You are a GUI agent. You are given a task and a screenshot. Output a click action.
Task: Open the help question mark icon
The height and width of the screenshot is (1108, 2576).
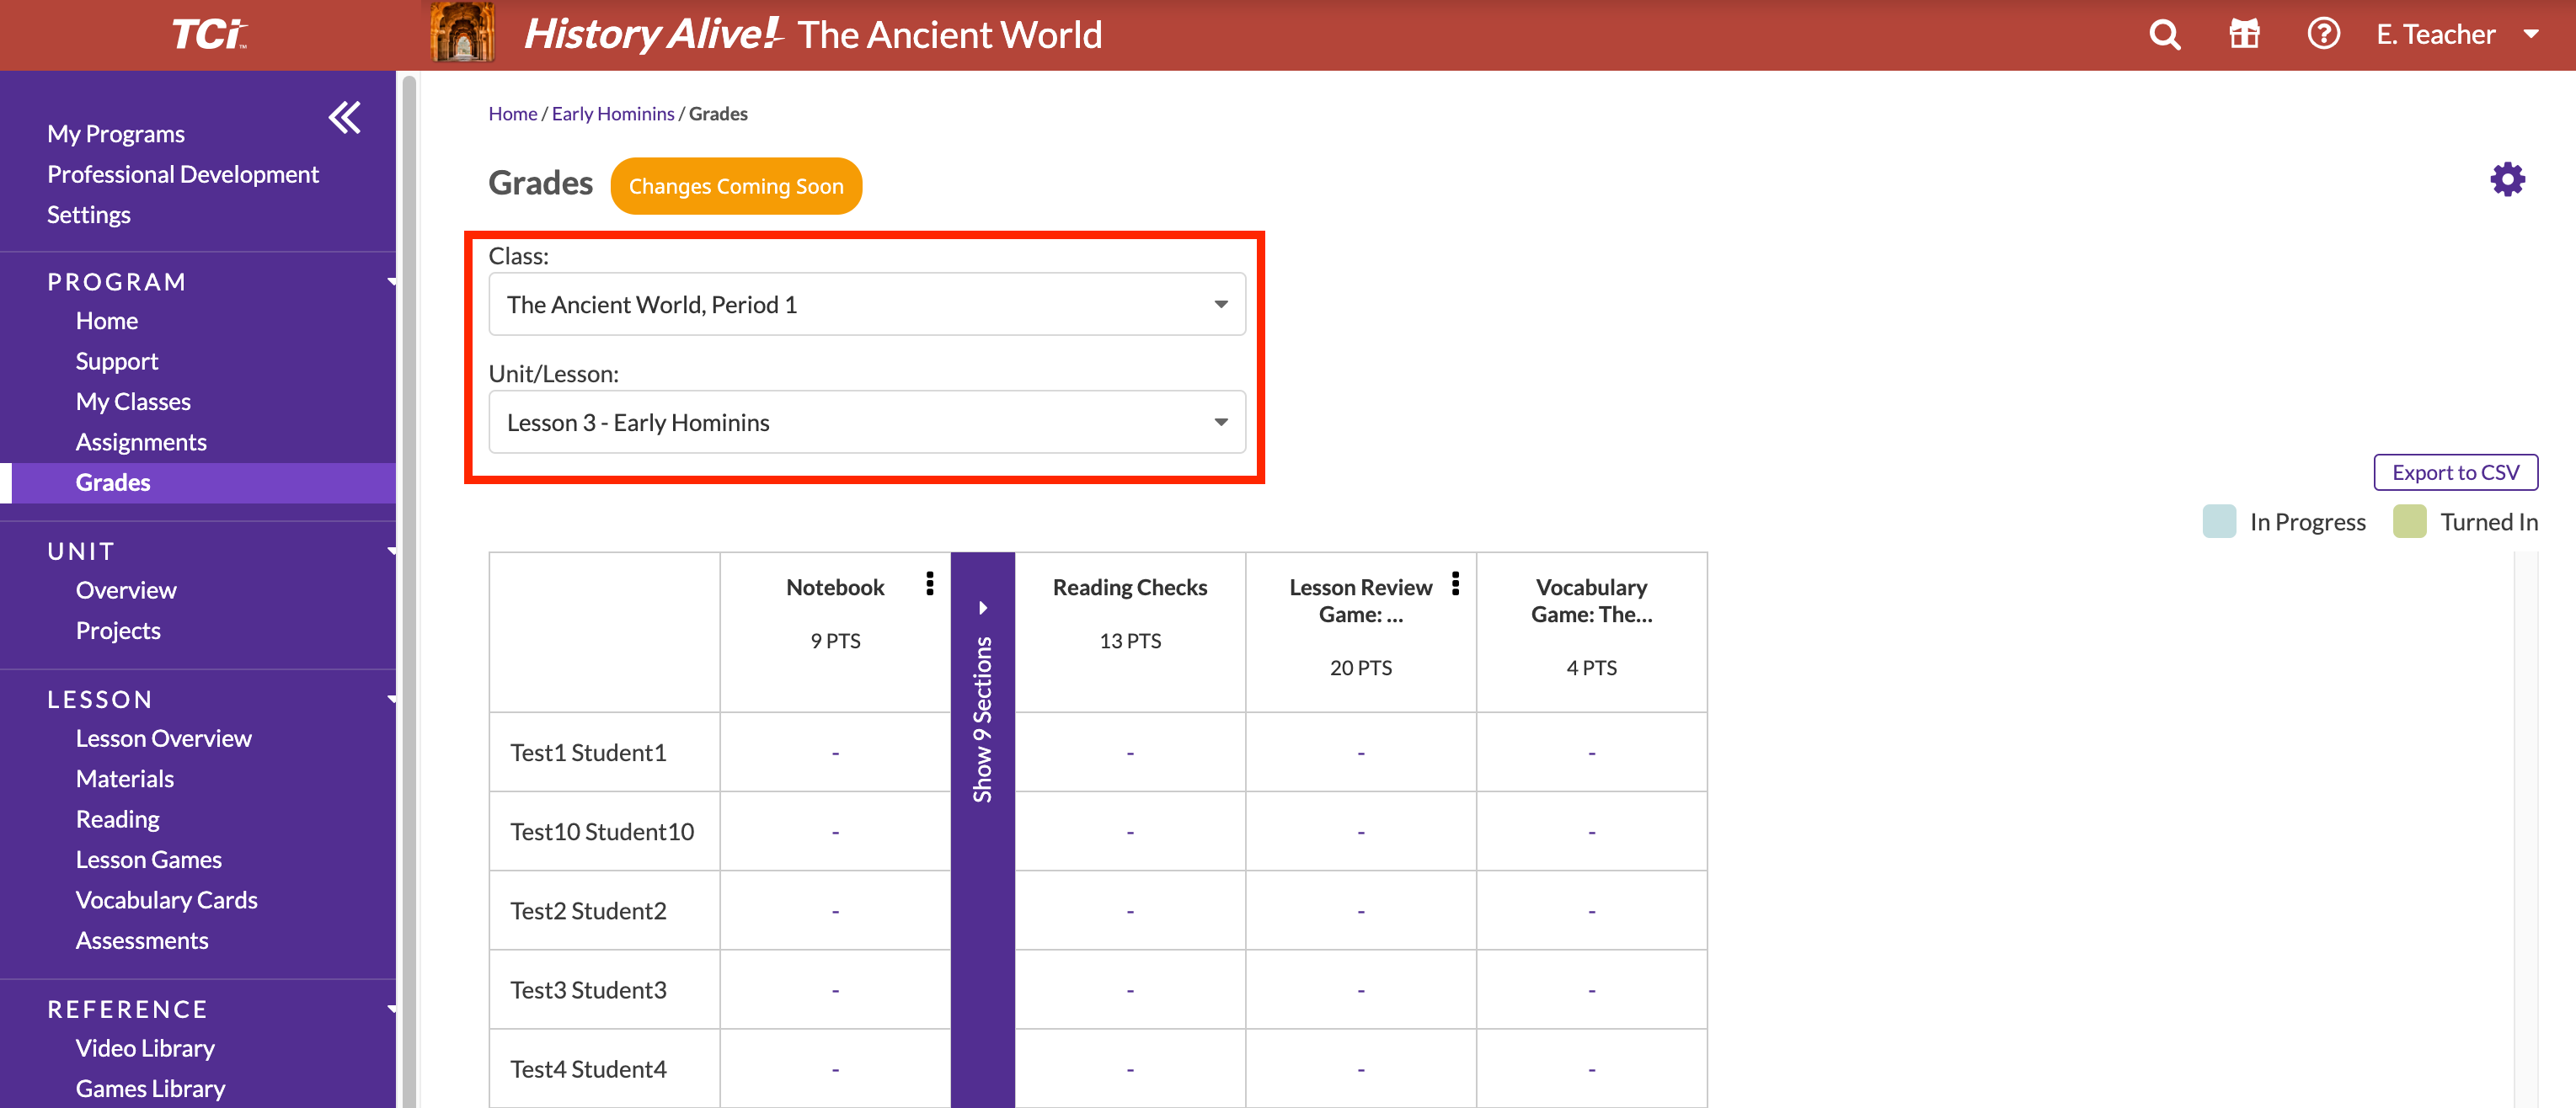[x=2323, y=35]
